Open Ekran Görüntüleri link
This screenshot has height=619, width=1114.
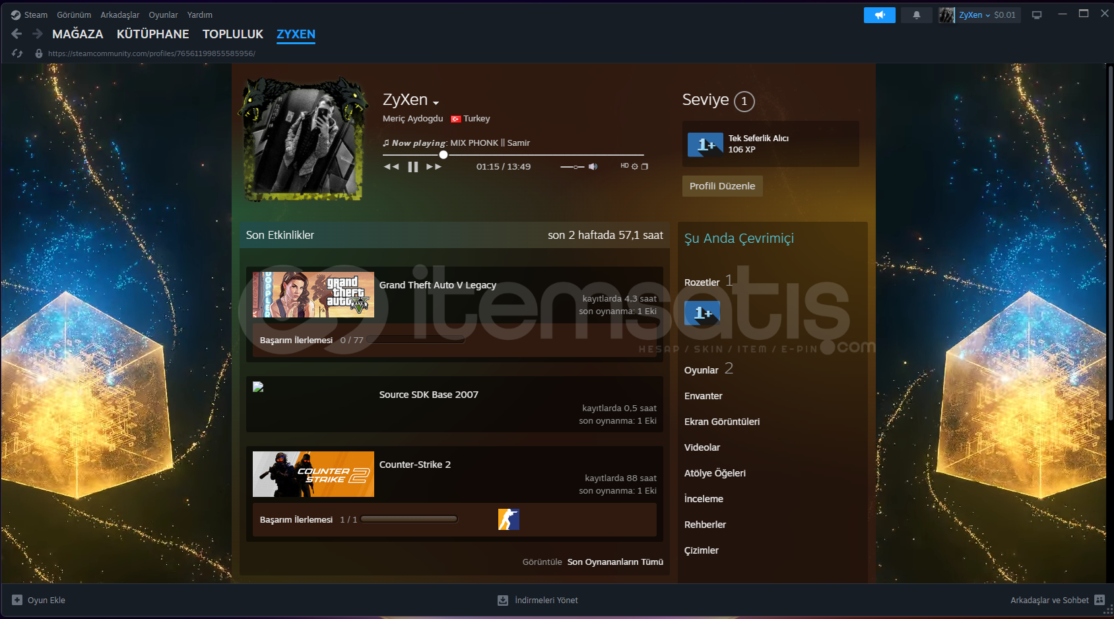[x=722, y=422]
